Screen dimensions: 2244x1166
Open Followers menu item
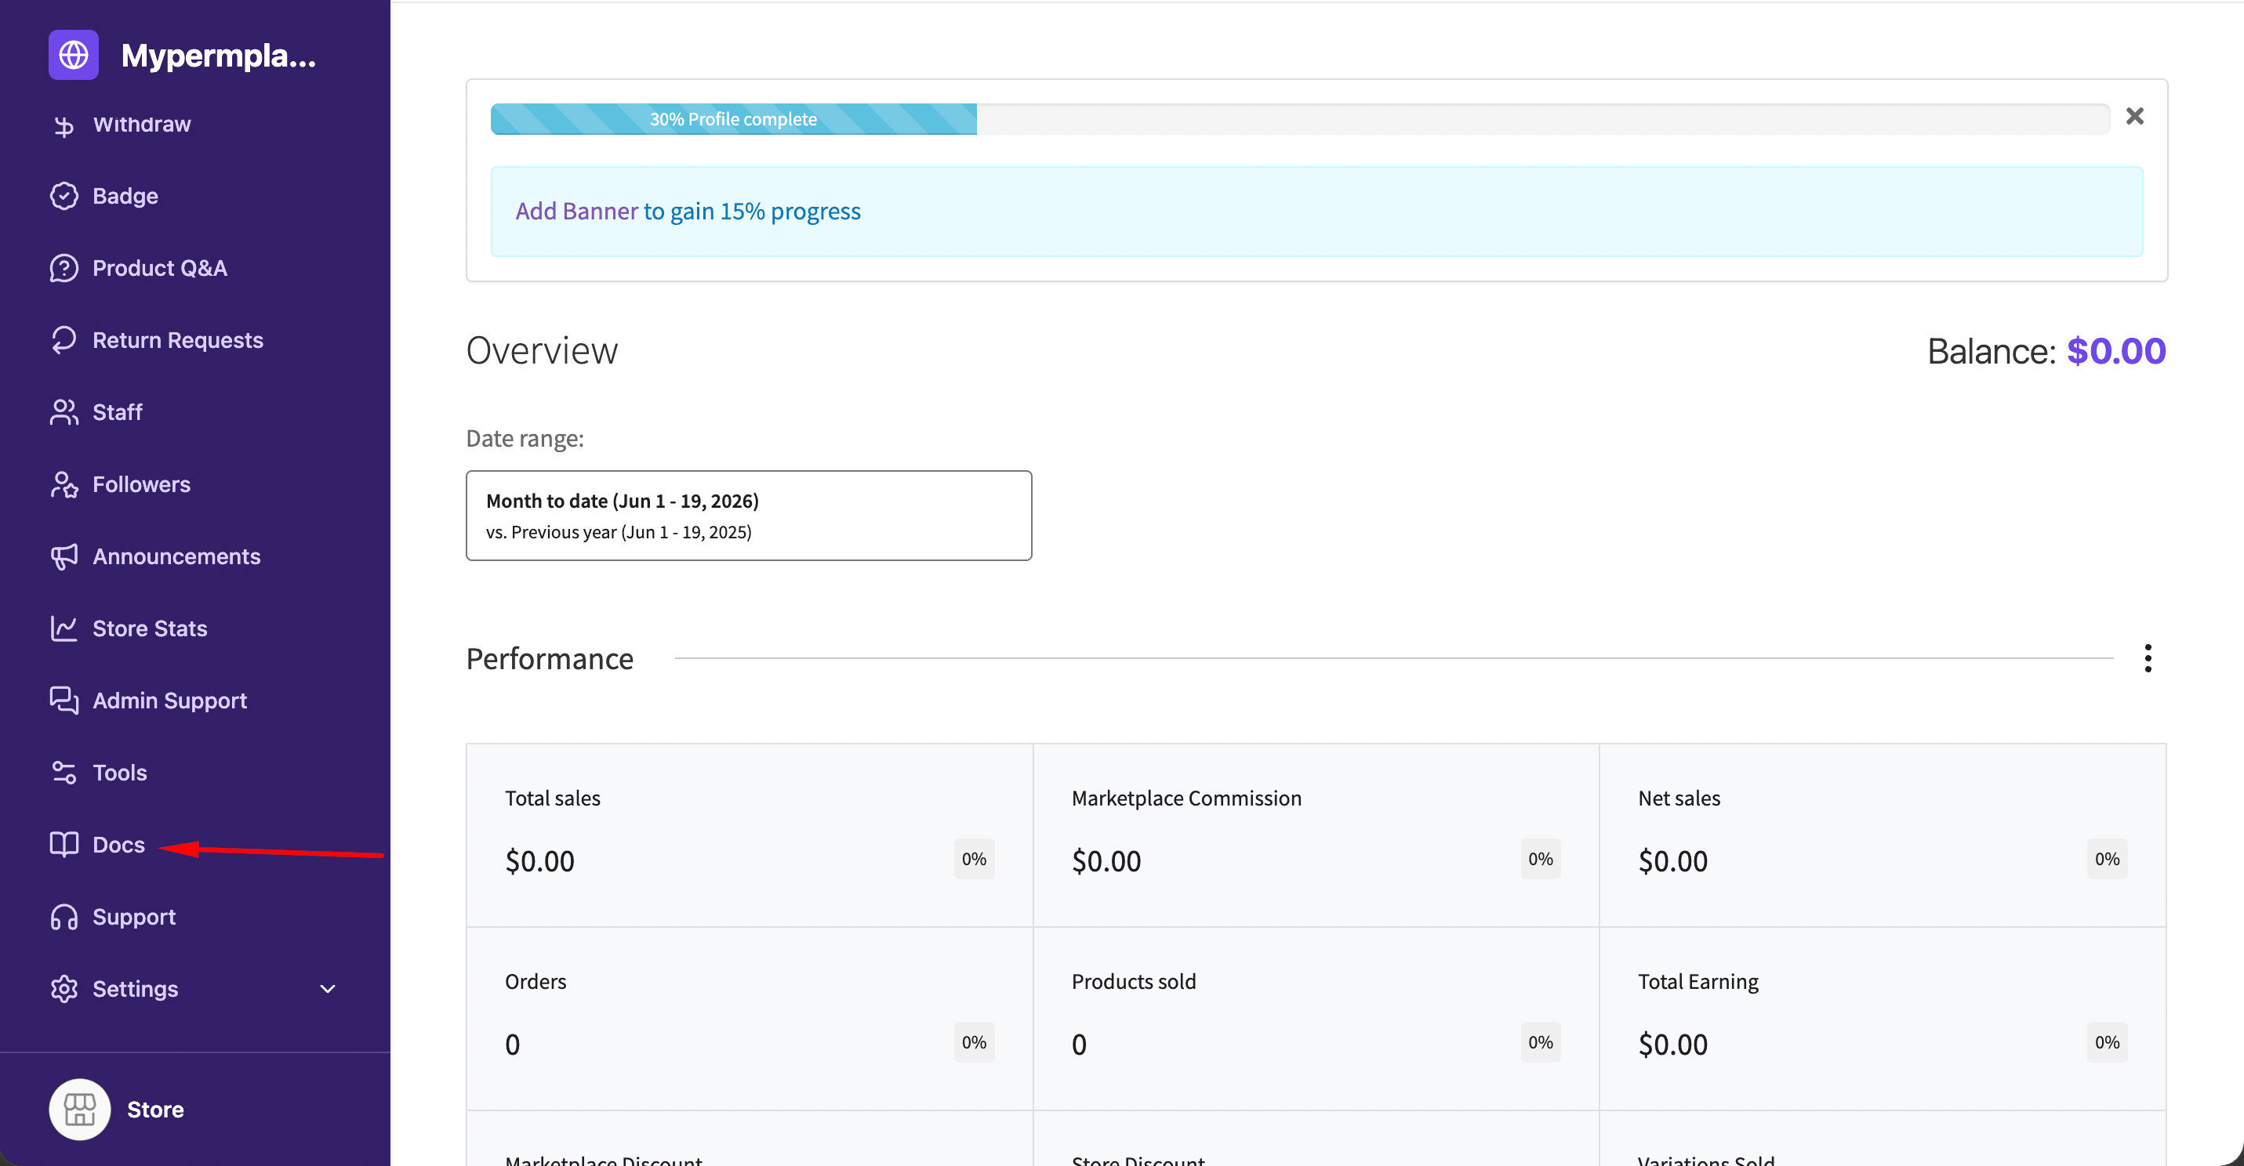[x=141, y=484]
